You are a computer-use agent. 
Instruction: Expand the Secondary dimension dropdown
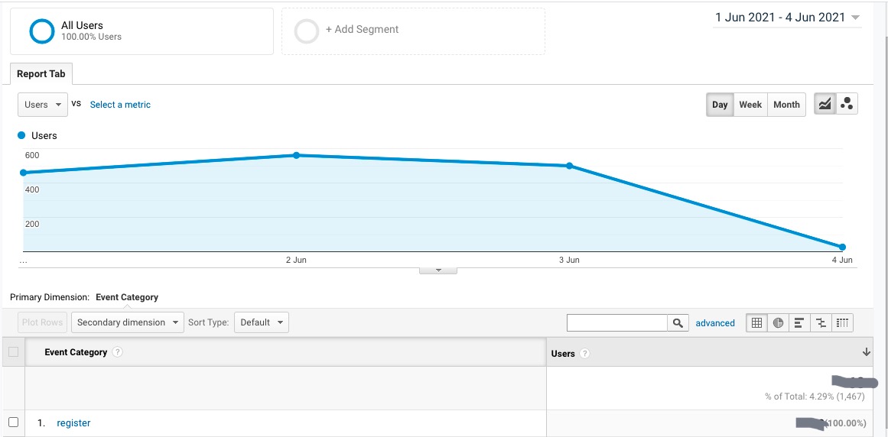pyautogui.click(x=128, y=322)
